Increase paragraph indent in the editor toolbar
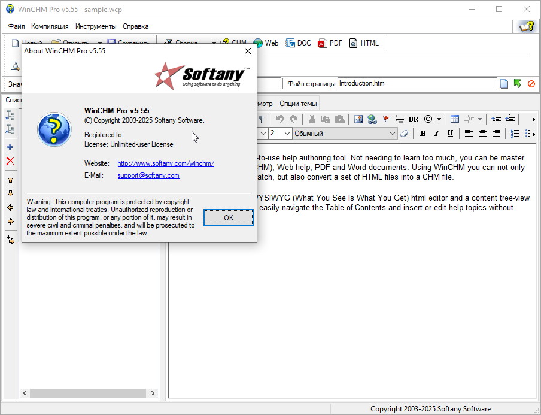 [x=510, y=119]
